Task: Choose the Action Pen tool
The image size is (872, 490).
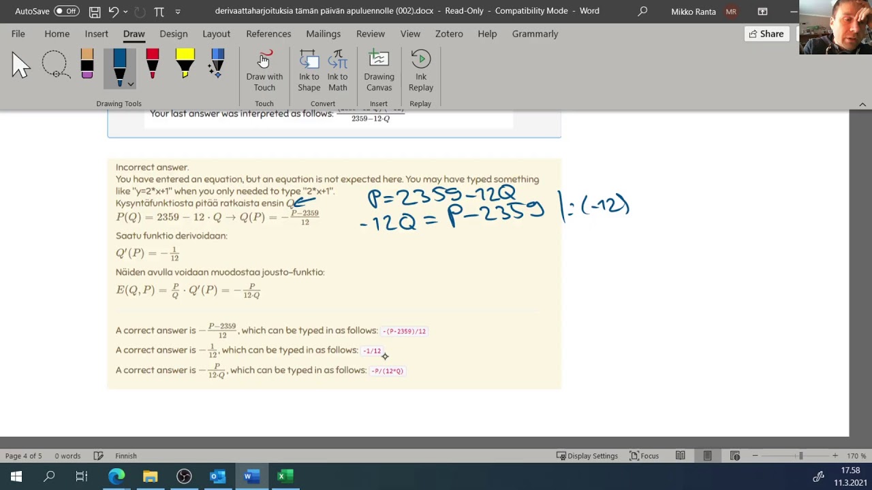Action: (217, 65)
